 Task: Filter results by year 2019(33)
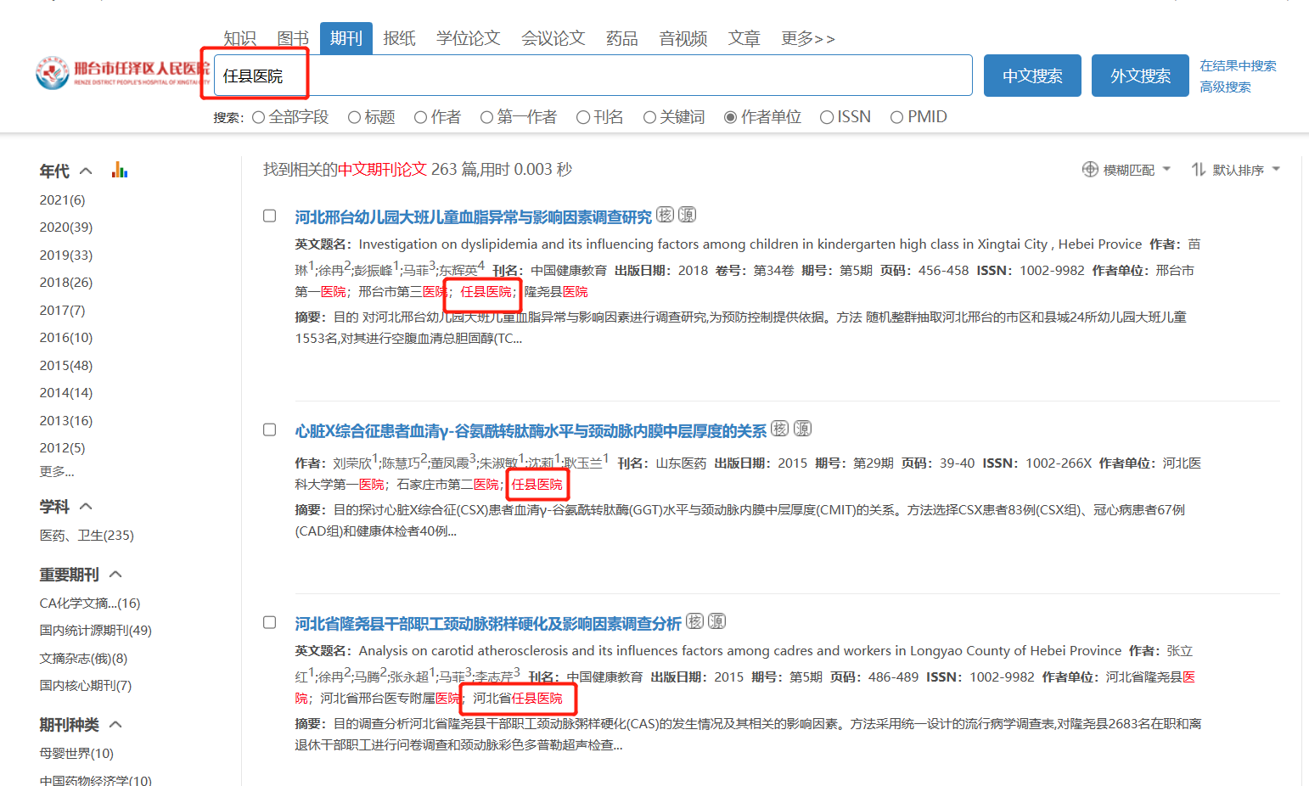click(66, 255)
